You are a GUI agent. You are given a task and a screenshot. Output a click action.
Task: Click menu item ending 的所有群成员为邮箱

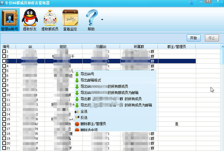pyautogui.click(x=109, y=93)
